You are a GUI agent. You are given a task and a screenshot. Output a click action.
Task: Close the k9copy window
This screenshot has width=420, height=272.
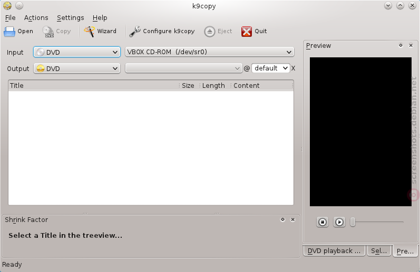click(412, 6)
